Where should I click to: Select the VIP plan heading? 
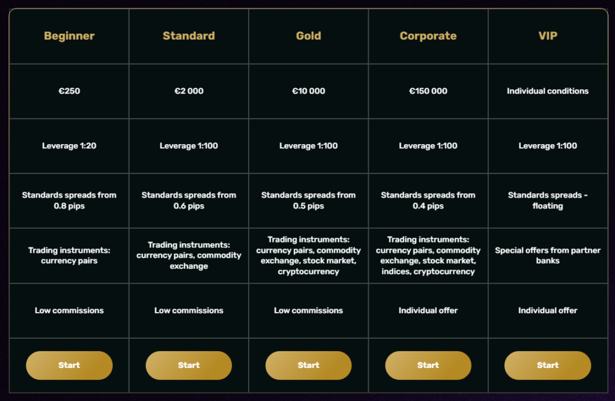548,36
